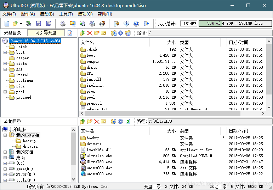Click the local path field F:\UltraISO
Viewport: 273px width, 190px height.
(x=210, y=122)
